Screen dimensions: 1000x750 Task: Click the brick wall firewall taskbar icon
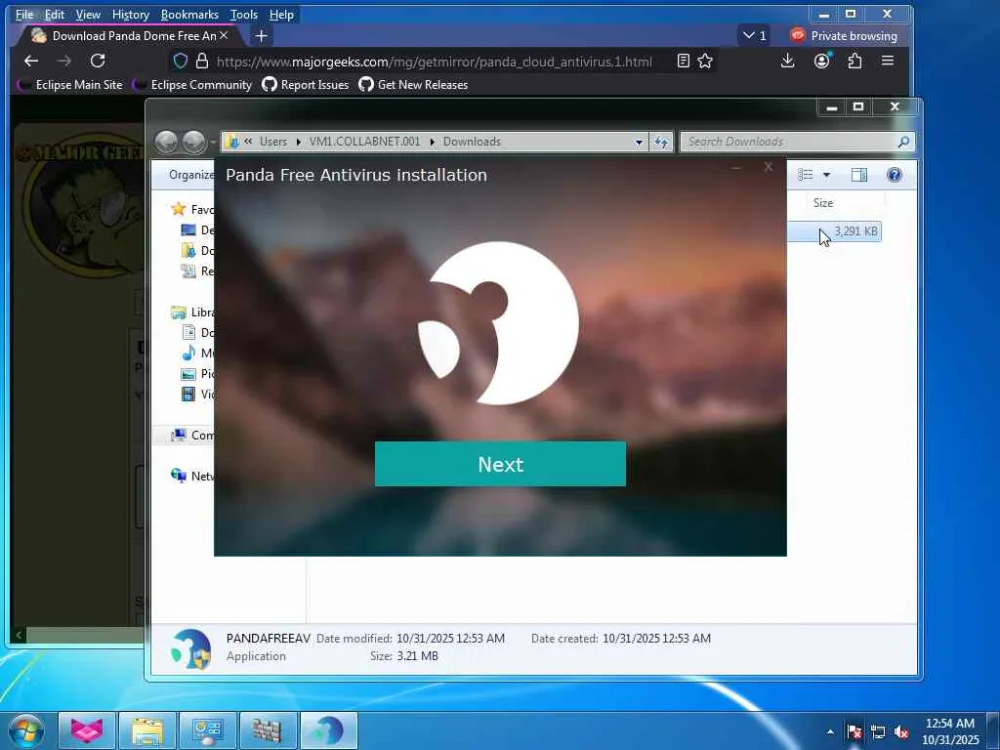268,730
